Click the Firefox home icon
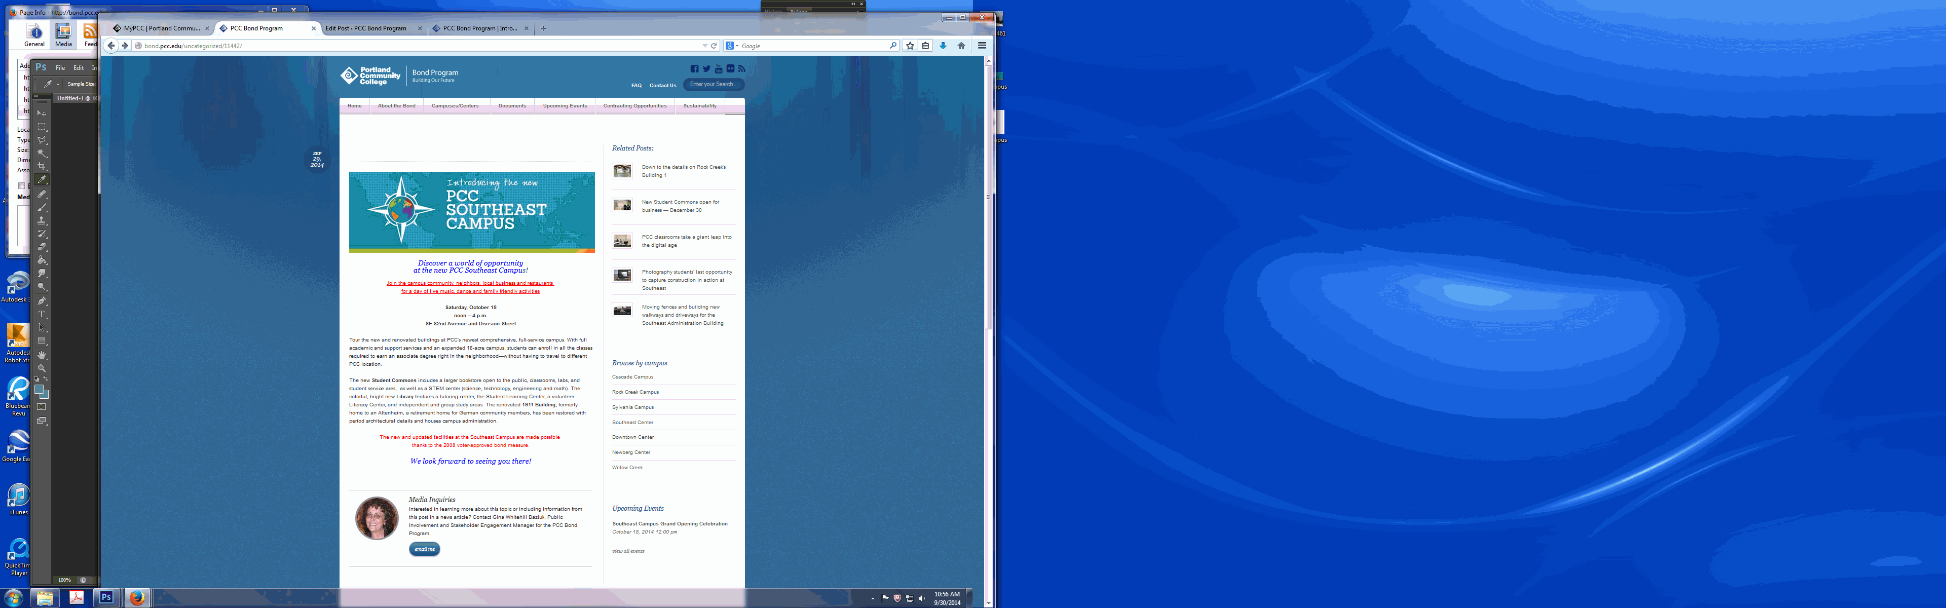This screenshot has width=1946, height=608. 961,45
